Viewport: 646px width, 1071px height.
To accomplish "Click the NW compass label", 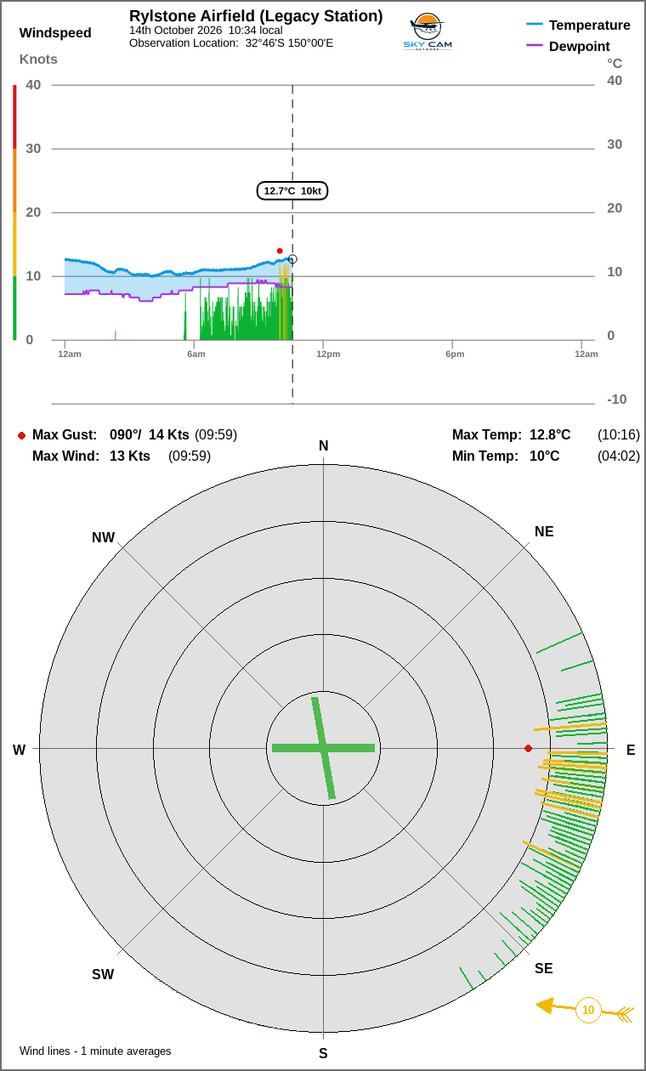I will [103, 538].
